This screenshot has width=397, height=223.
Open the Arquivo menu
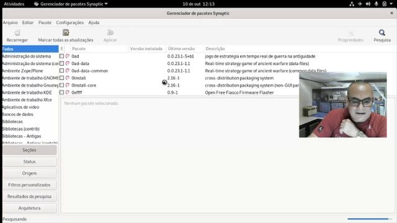coord(10,22)
